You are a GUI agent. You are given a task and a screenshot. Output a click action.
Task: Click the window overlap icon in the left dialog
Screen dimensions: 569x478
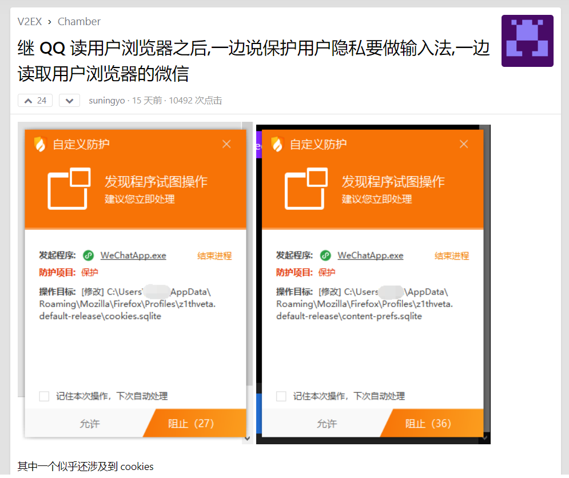[69, 188]
